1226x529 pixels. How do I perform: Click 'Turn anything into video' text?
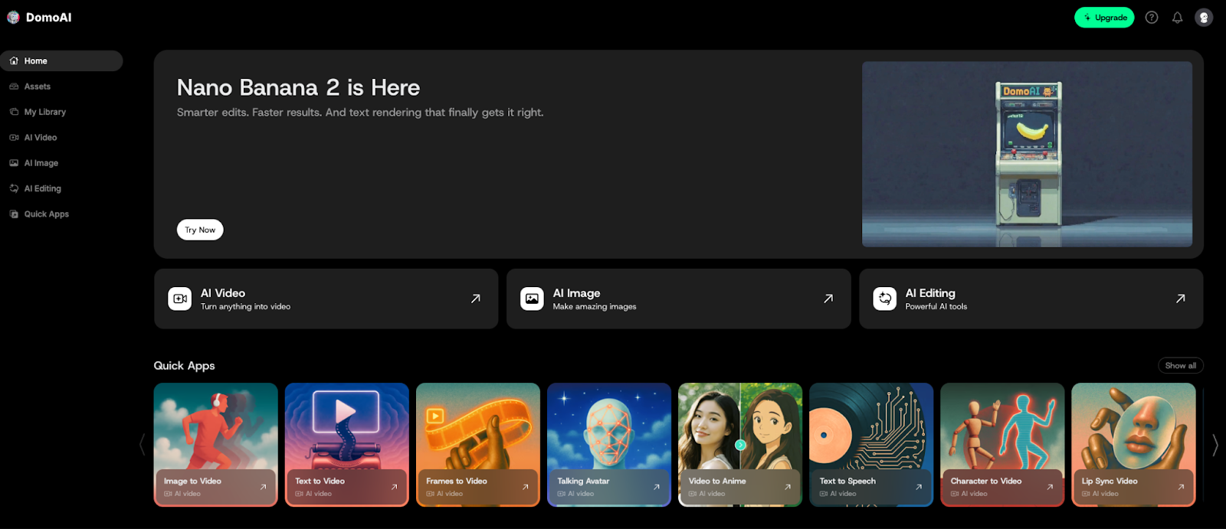click(x=245, y=307)
